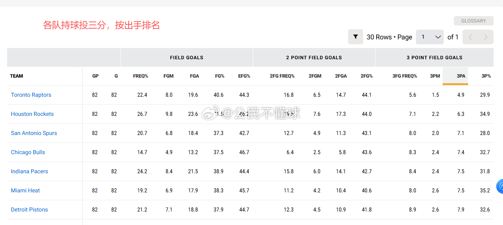Sort by 2FGA column header
Viewport: 503px width, 225px height.
pos(341,76)
